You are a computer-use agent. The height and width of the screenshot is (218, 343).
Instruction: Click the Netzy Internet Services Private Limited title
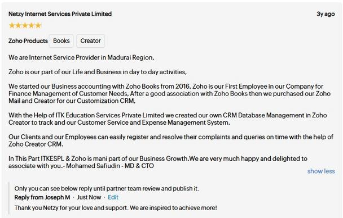[x=60, y=14]
